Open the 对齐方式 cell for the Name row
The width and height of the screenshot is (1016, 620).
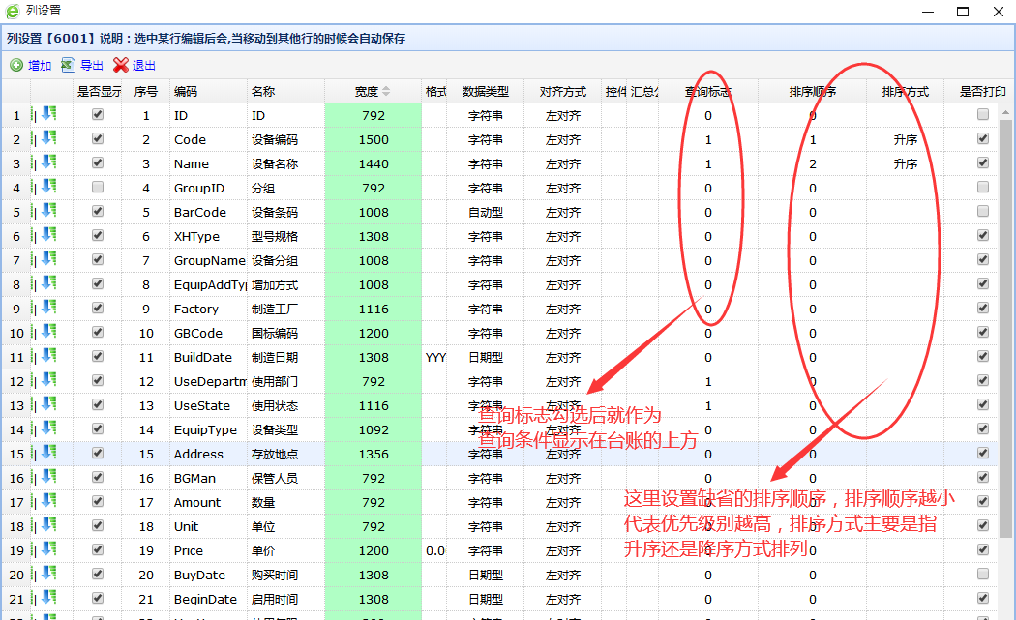pyautogui.click(x=562, y=163)
